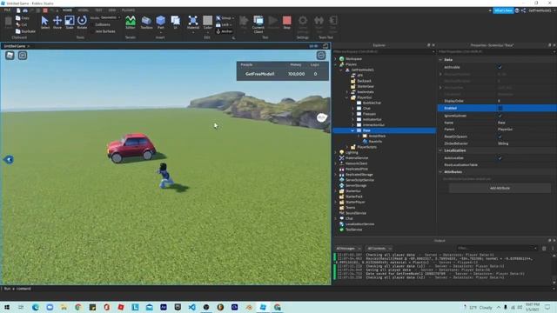Open the UI insert tool
557x313 pixels.
[175, 23]
